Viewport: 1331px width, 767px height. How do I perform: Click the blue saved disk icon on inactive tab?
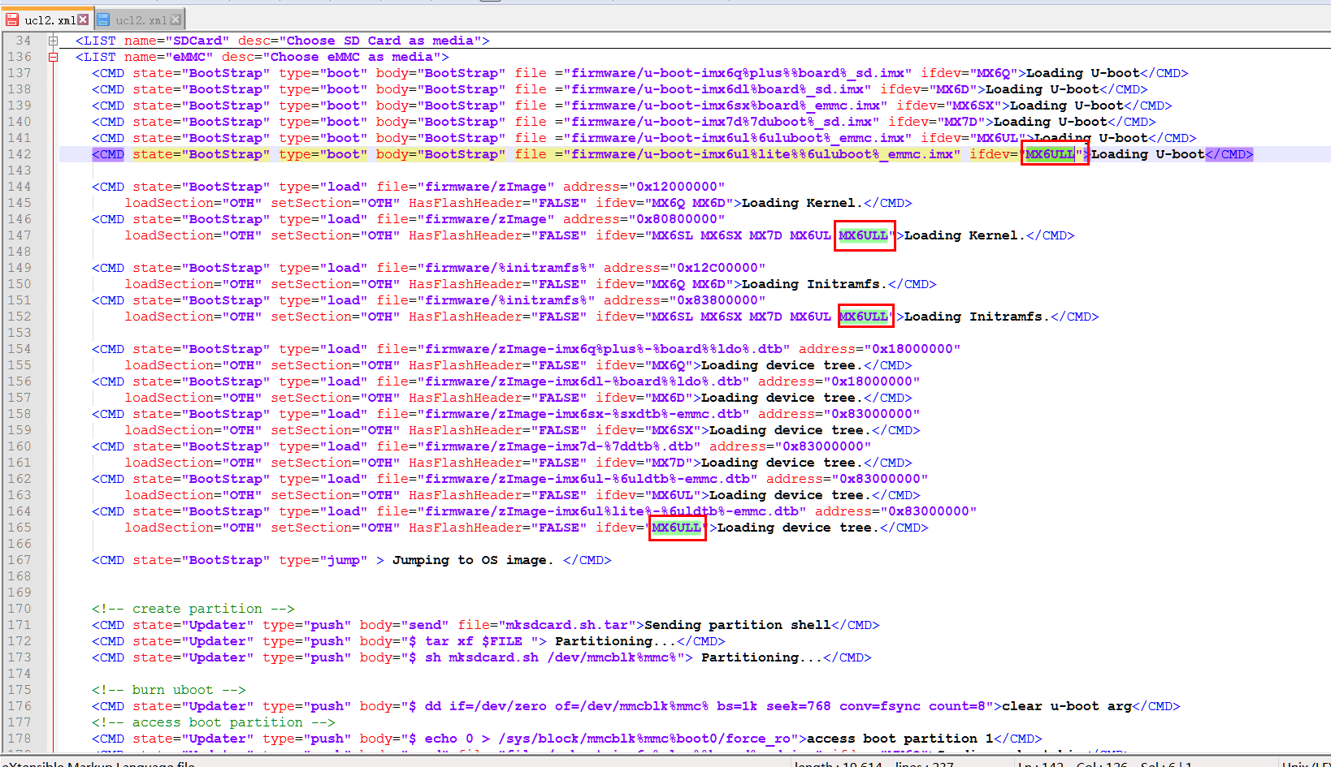tap(104, 19)
